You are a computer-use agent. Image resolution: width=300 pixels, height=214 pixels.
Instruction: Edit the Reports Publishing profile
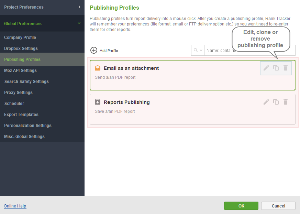[x=266, y=102]
